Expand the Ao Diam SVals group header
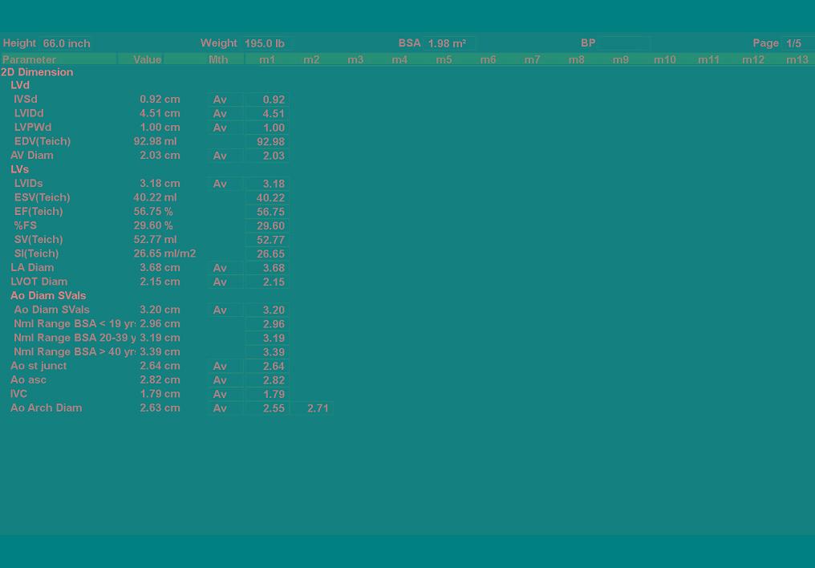The width and height of the screenshot is (815, 568). tap(48, 295)
